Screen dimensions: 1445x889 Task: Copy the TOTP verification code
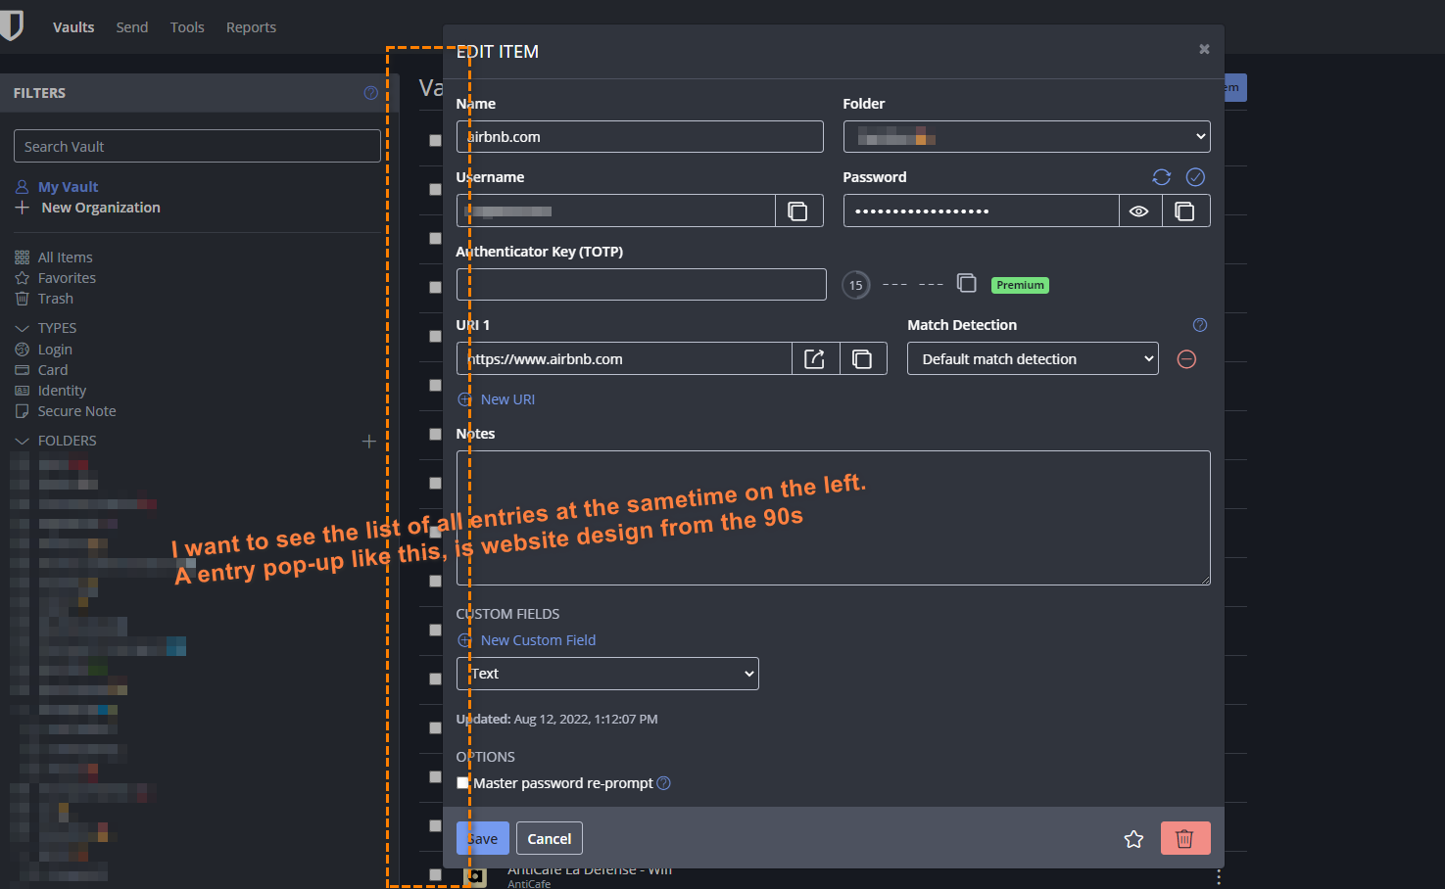[x=967, y=283]
